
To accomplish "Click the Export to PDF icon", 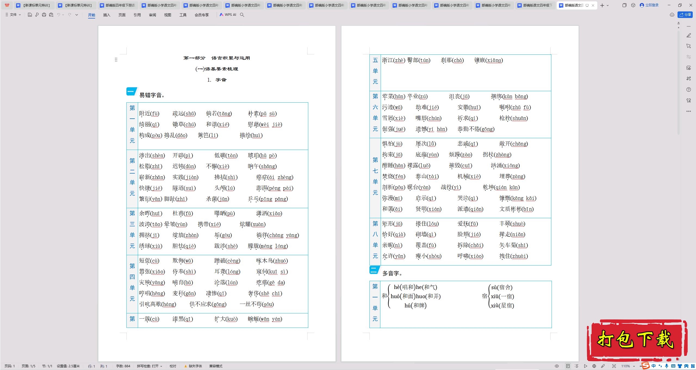I will (37, 15).
